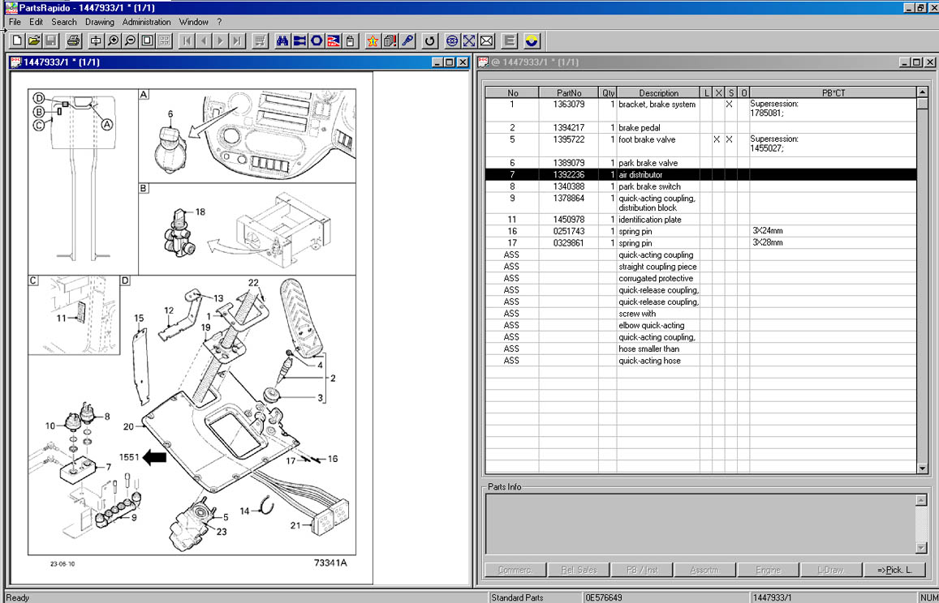Click the envelope mail toolbar icon
939x603 pixels.
click(x=486, y=41)
